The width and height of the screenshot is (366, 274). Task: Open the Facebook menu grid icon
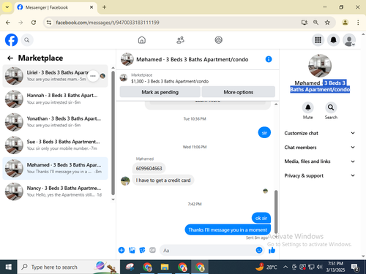pyautogui.click(x=318, y=40)
